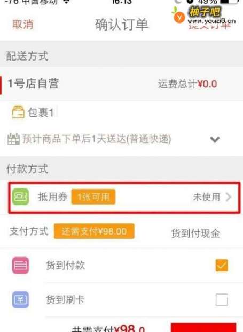Viewport: 243px width, 332px height.
Task: Select the 包裹1 package row
Action: click(121, 112)
